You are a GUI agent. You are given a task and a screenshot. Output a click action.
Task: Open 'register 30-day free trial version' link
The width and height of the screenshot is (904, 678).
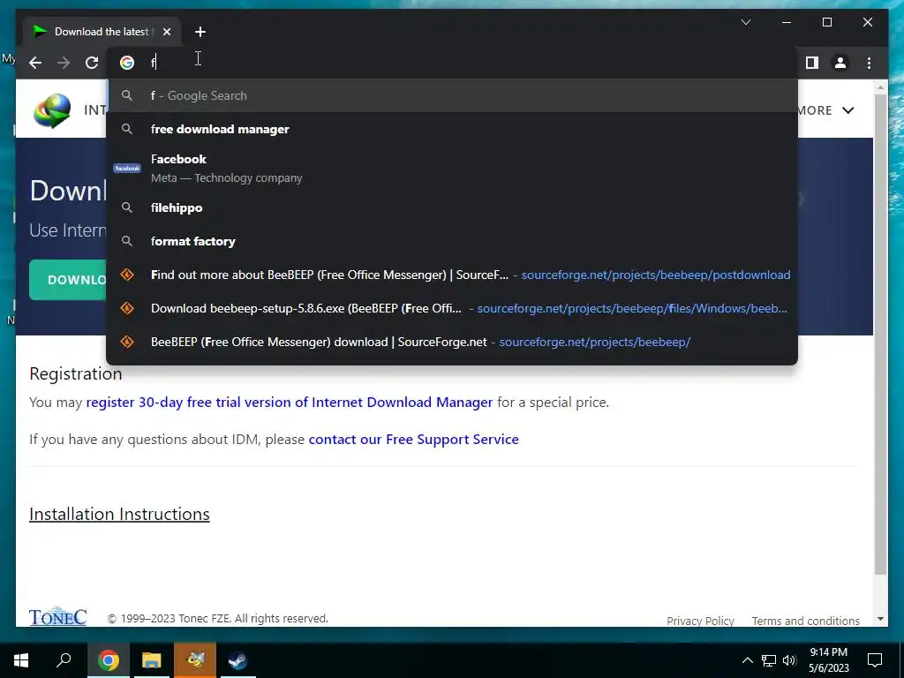(x=290, y=403)
